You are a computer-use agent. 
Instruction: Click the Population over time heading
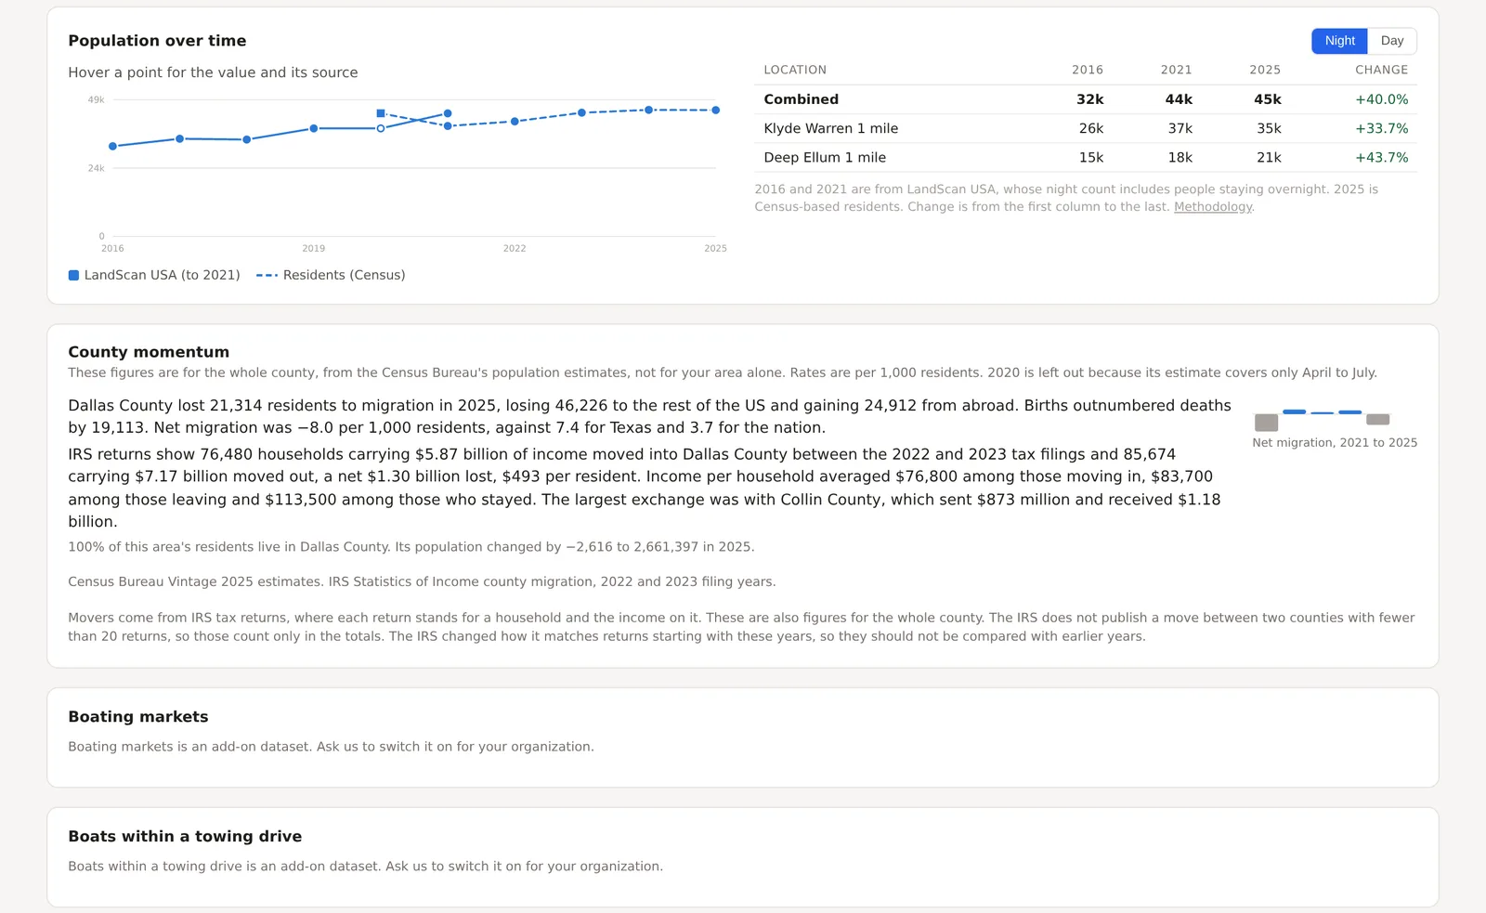[x=157, y=41]
